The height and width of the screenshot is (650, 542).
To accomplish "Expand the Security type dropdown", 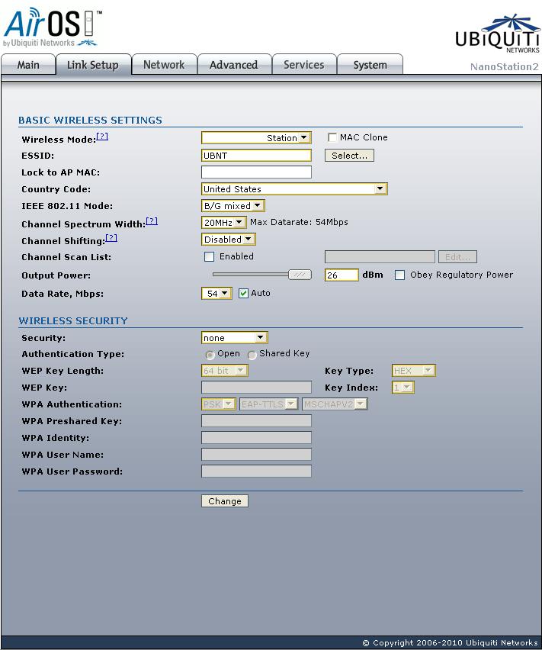I will (234, 338).
